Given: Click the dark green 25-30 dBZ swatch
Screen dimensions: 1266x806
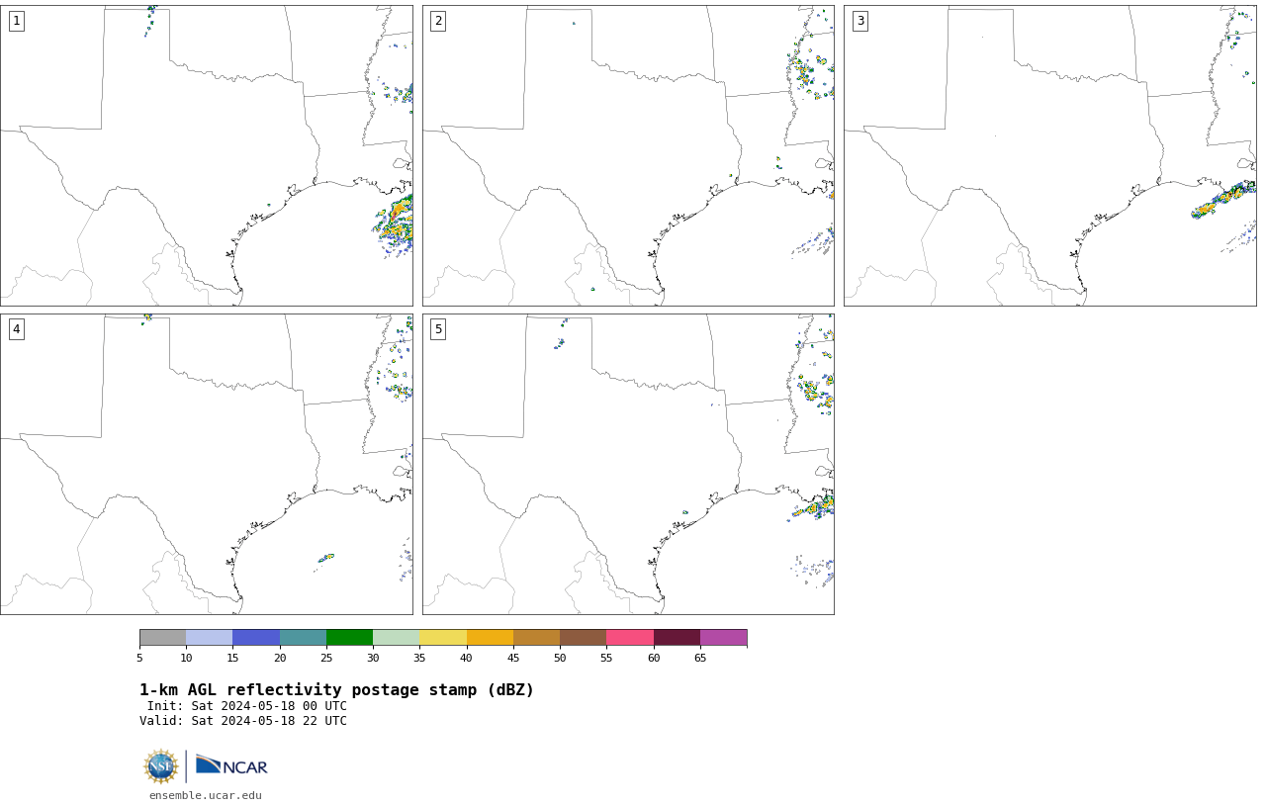Looking at the screenshot, I should (x=349, y=637).
